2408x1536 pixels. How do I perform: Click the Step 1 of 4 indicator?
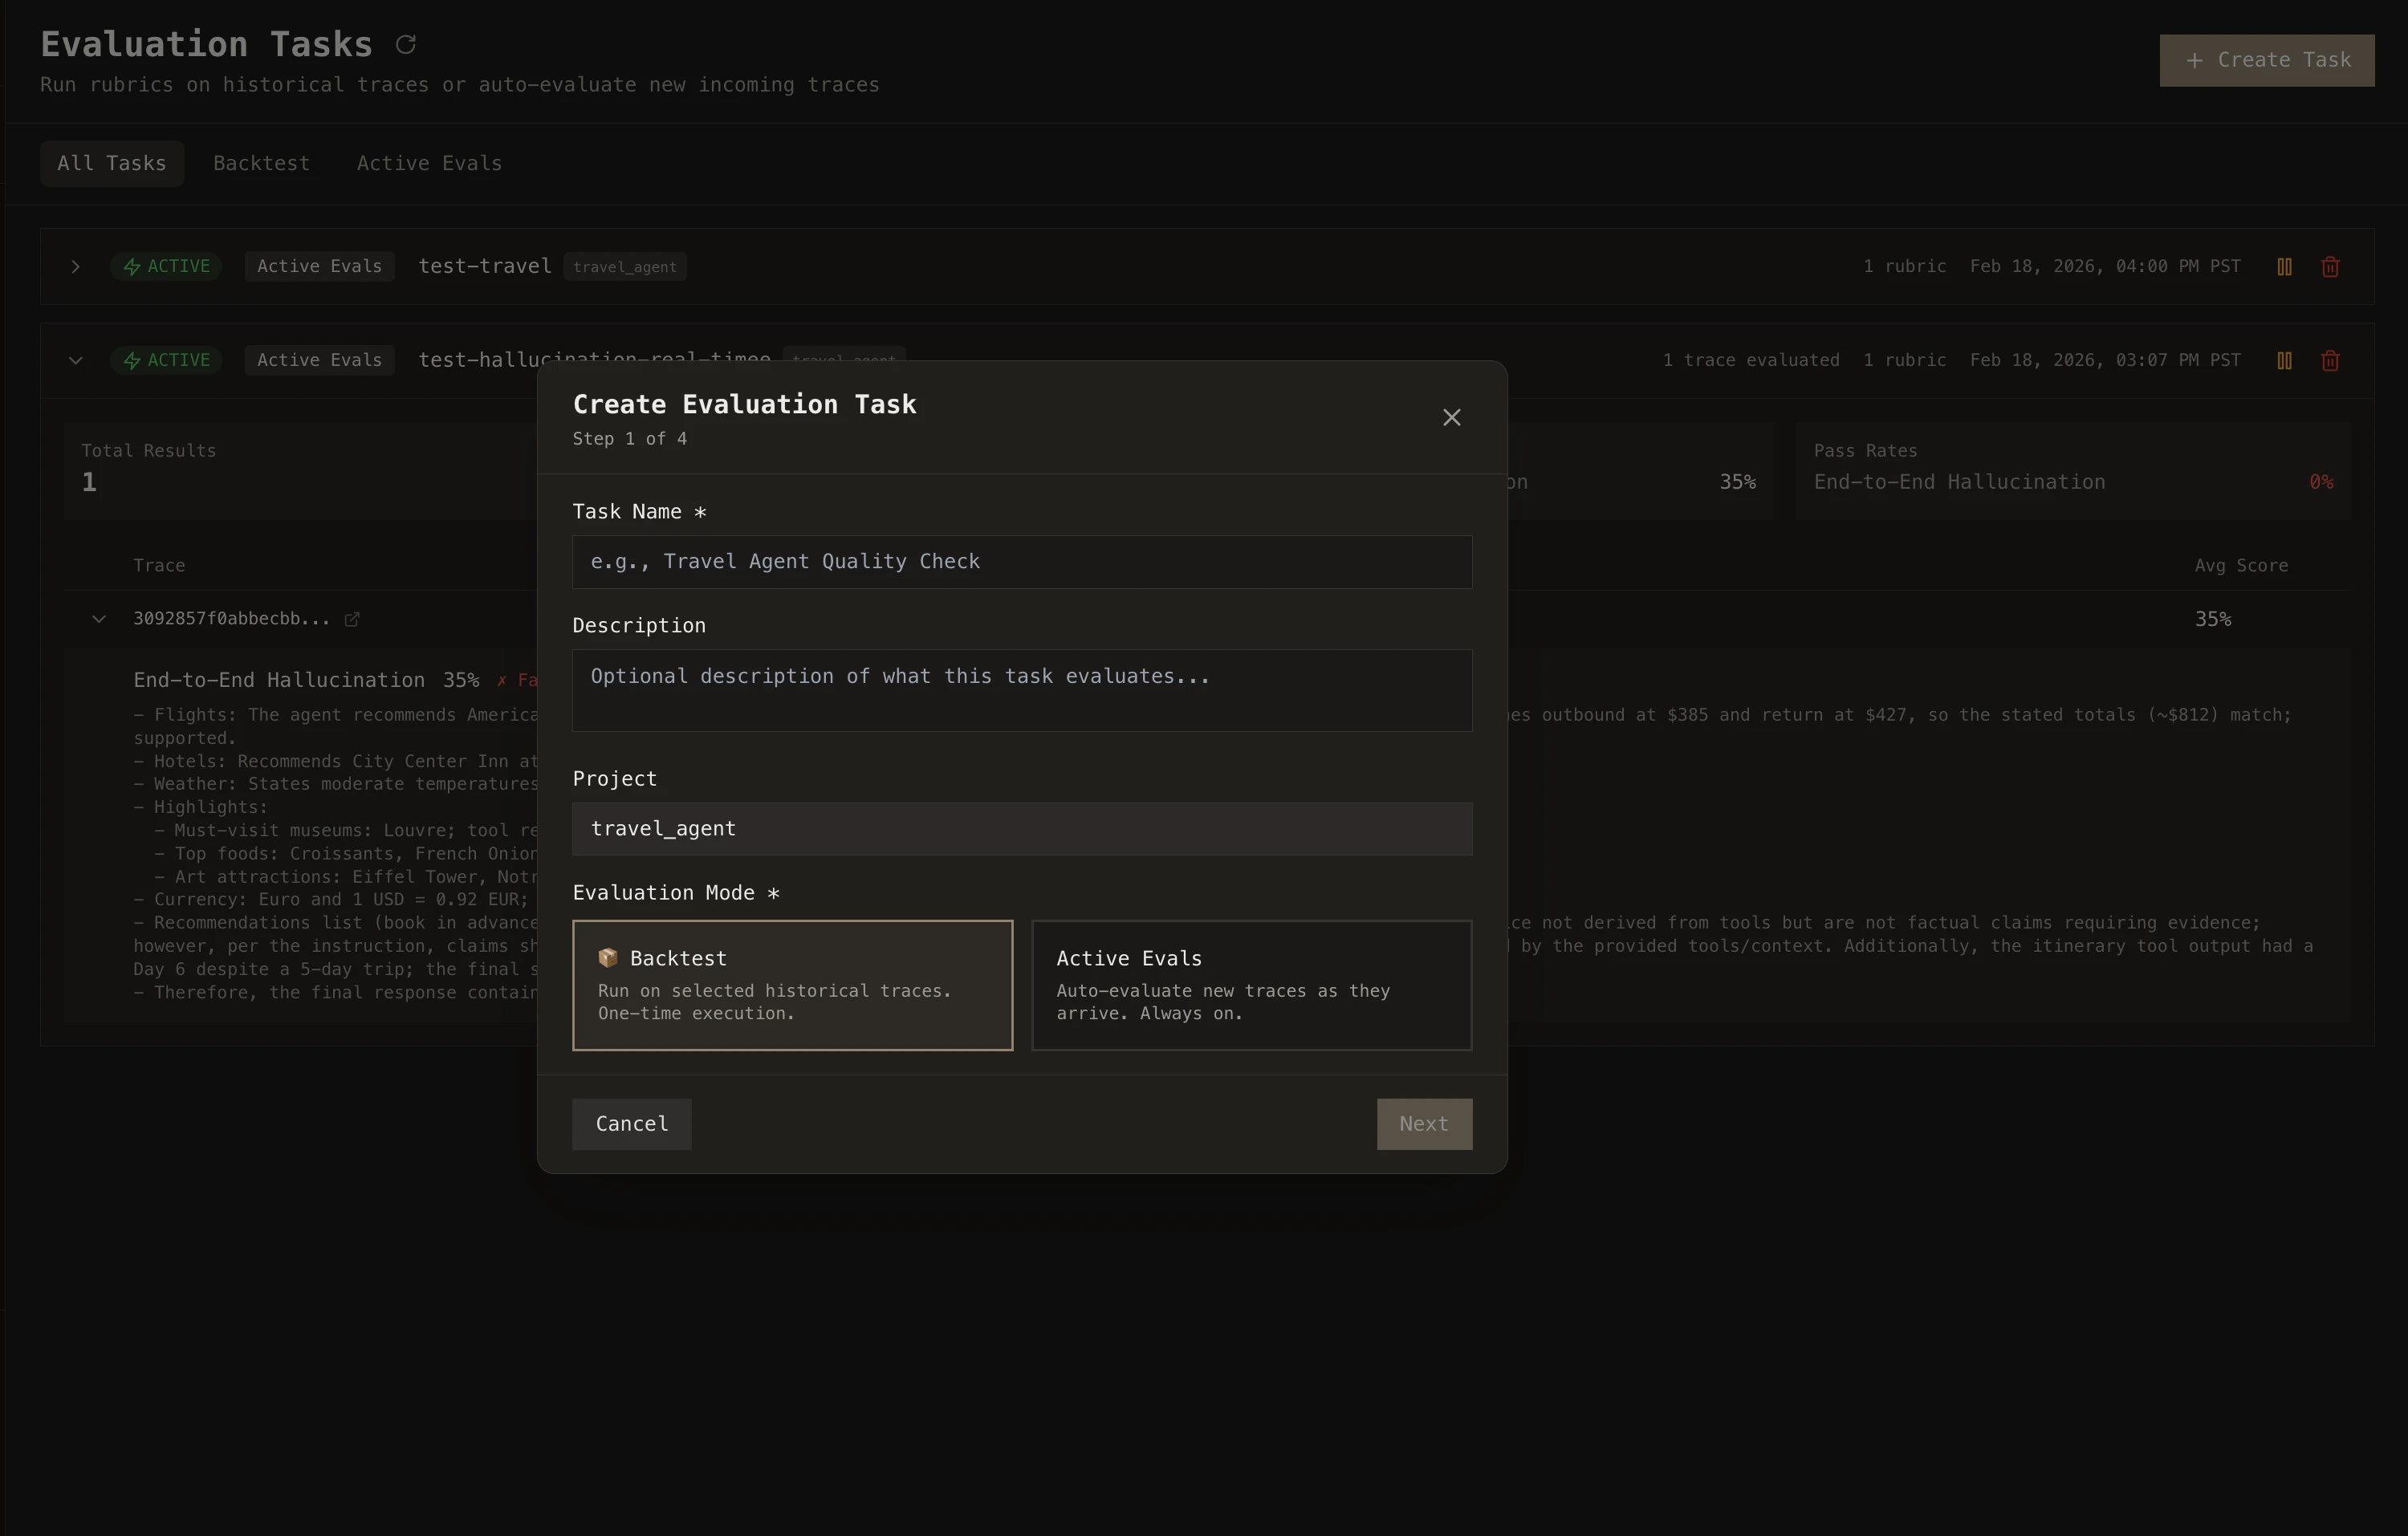pos(629,439)
